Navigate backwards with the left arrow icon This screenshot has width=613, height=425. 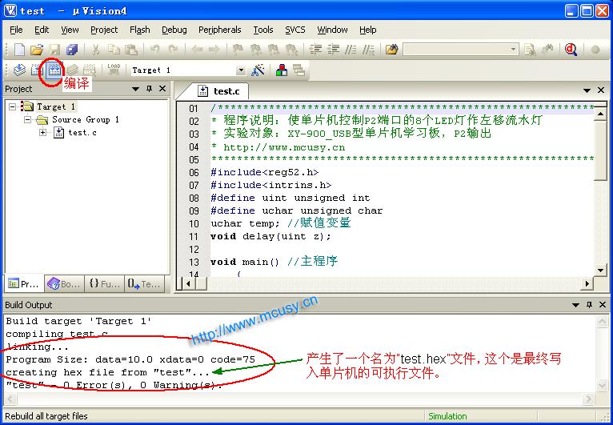coord(197,50)
